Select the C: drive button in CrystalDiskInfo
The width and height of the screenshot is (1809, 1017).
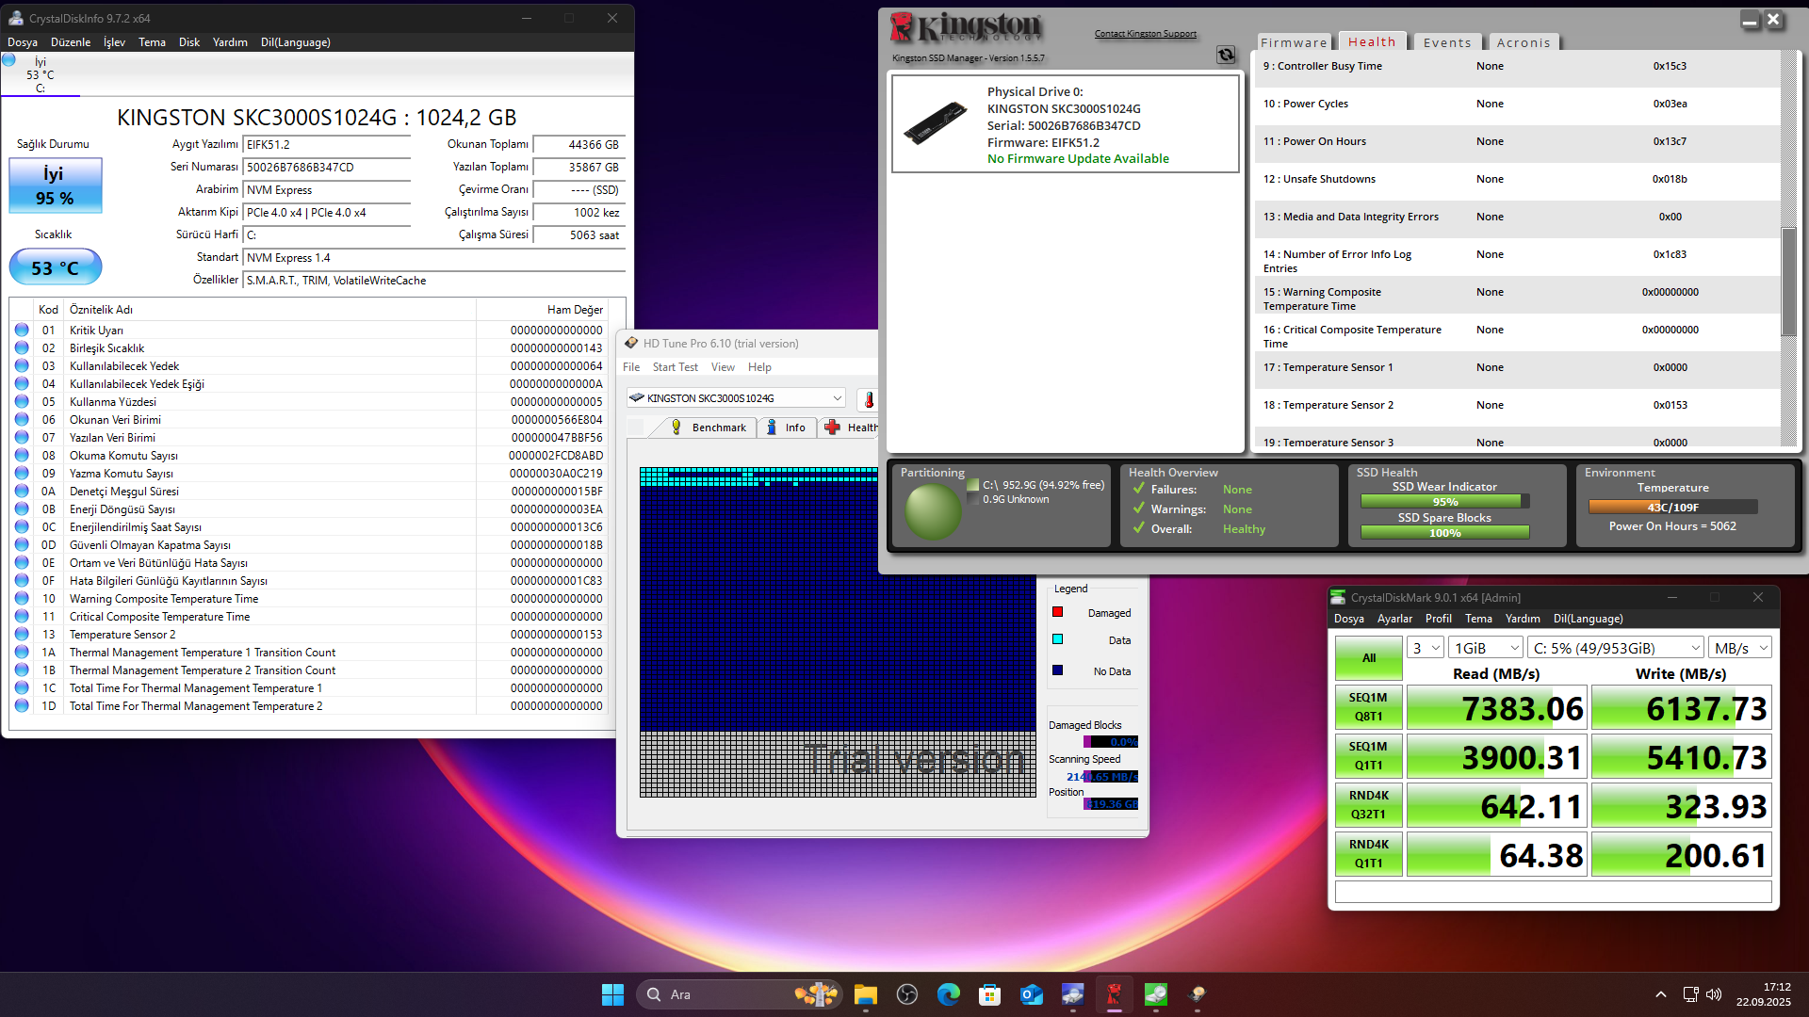tap(40, 74)
